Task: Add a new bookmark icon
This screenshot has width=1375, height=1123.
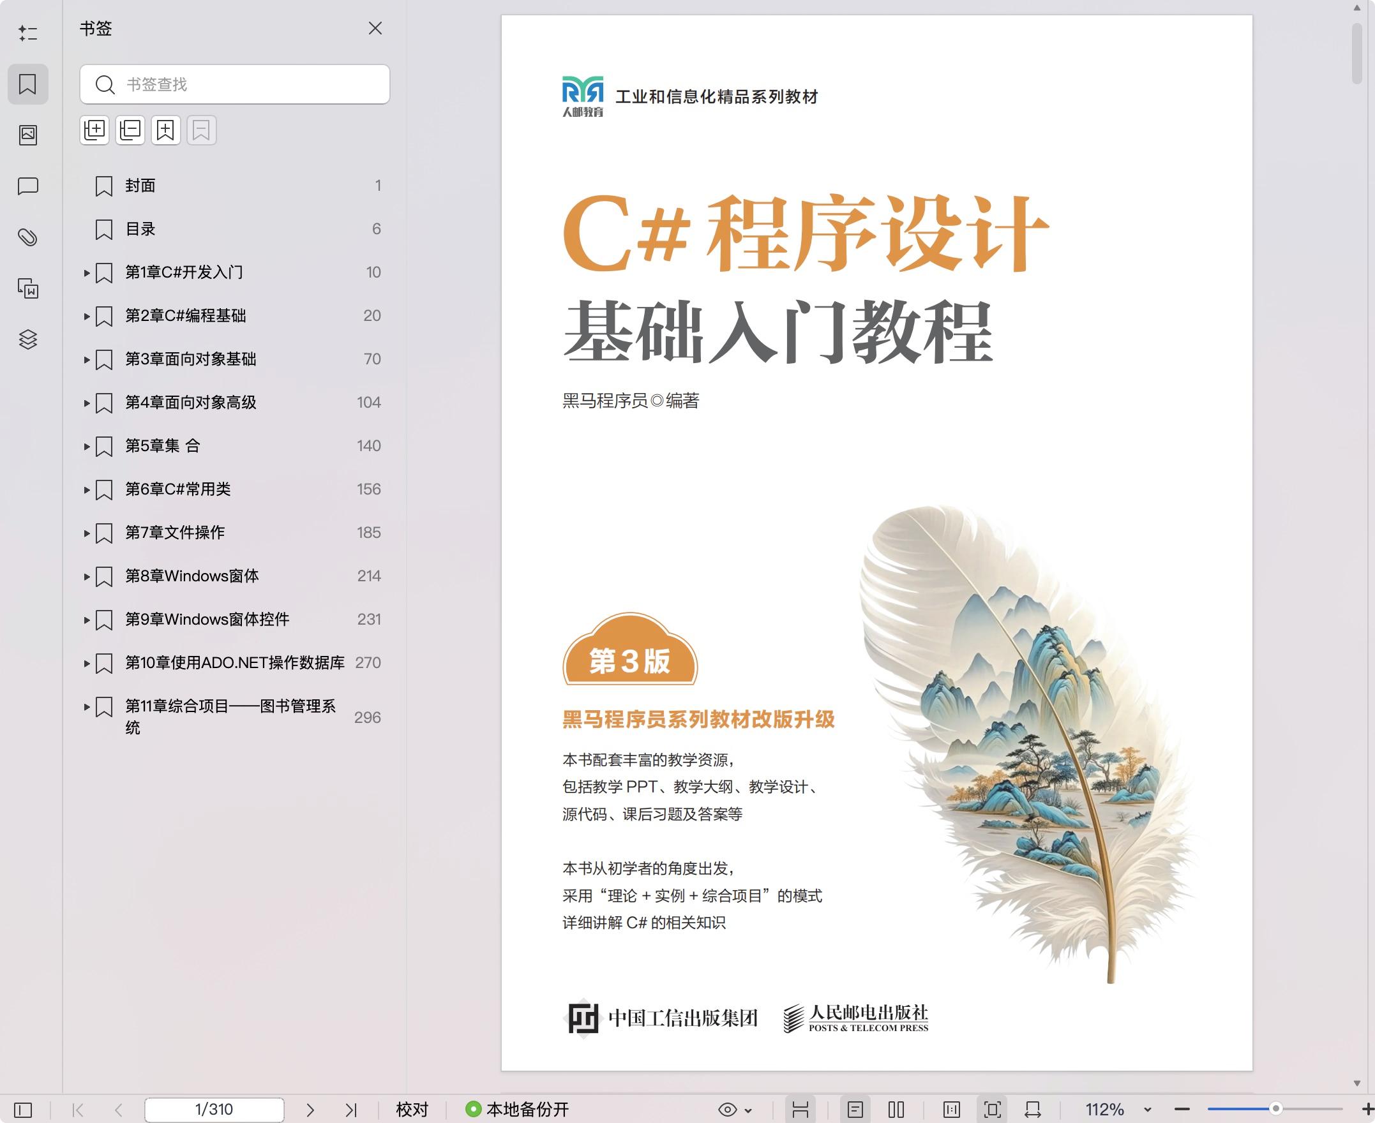Action: [x=165, y=131]
